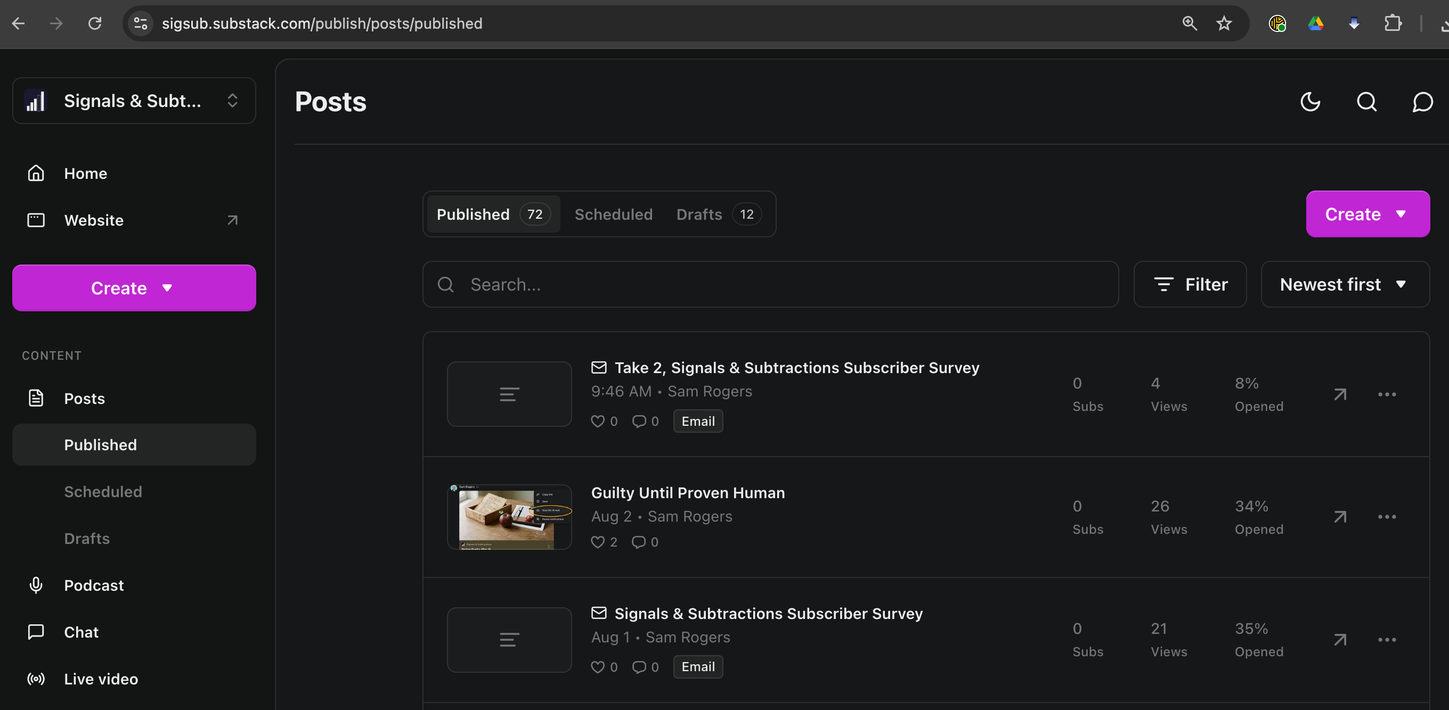
Task: Open the Extensions puzzle icon
Action: click(x=1392, y=23)
